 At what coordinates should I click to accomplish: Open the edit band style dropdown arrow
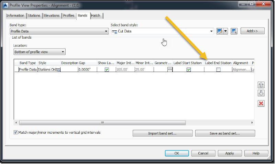pos(225,31)
